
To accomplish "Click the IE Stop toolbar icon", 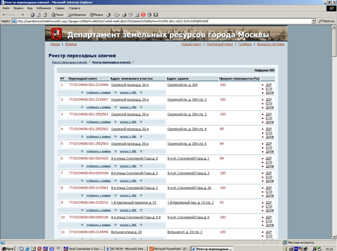I will tap(33, 15).
